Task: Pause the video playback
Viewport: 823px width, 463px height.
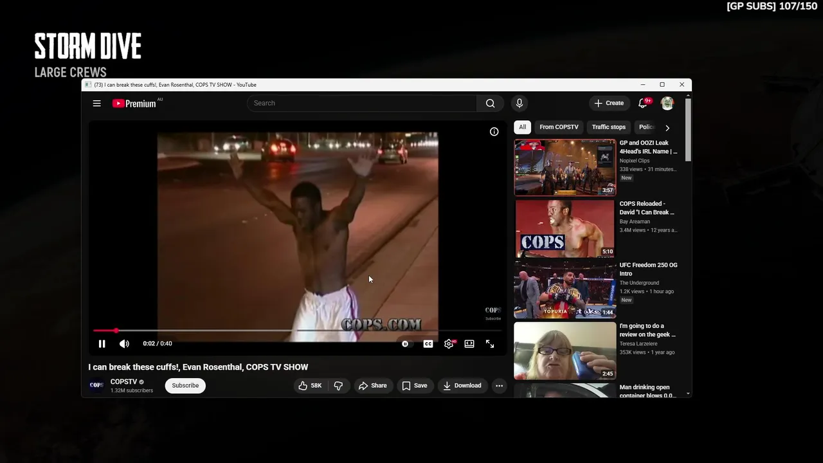Action: point(102,344)
